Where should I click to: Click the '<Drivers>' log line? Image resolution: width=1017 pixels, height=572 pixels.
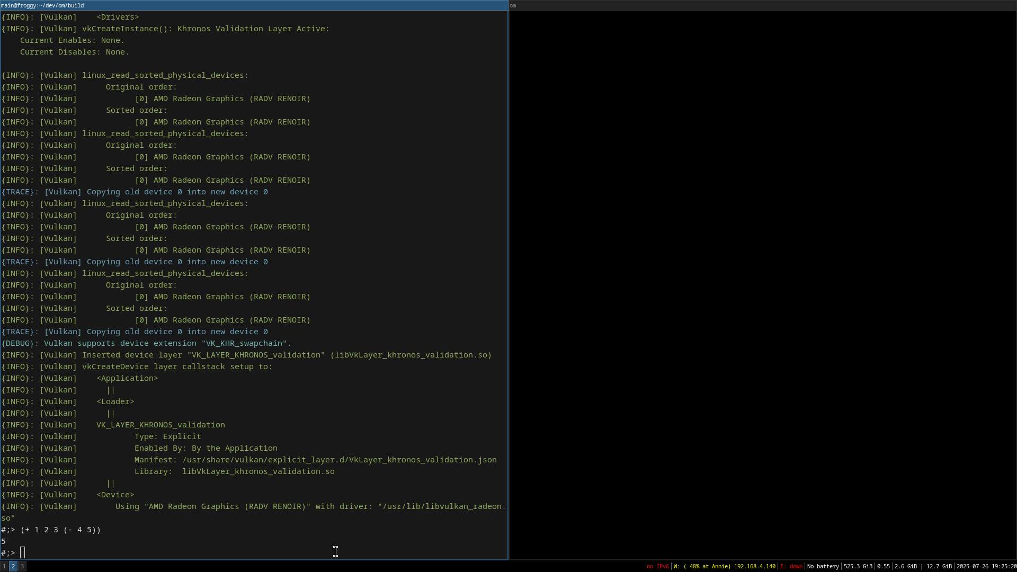click(70, 17)
